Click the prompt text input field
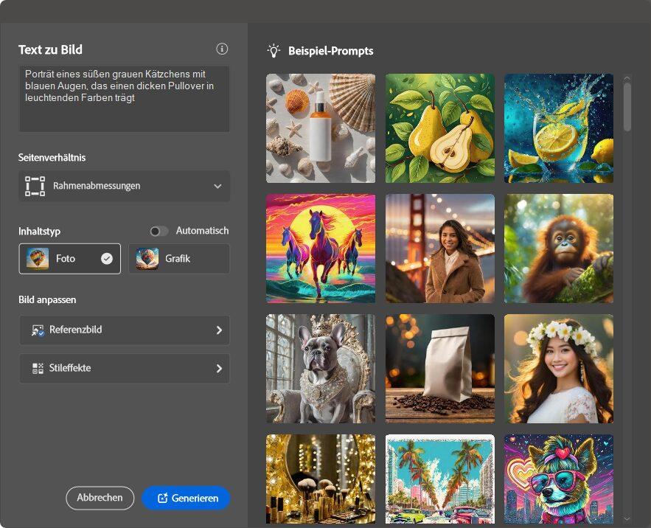This screenshot has width=651, height=528. tap(124, 98)
